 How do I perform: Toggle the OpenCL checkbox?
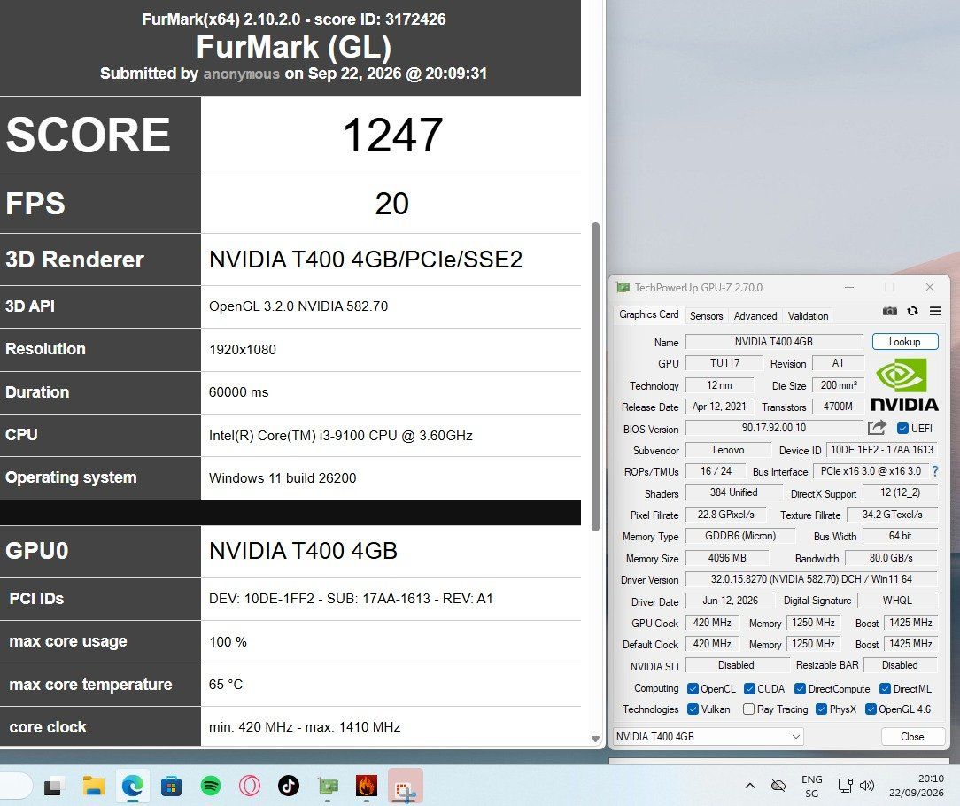tap(693, 688)
